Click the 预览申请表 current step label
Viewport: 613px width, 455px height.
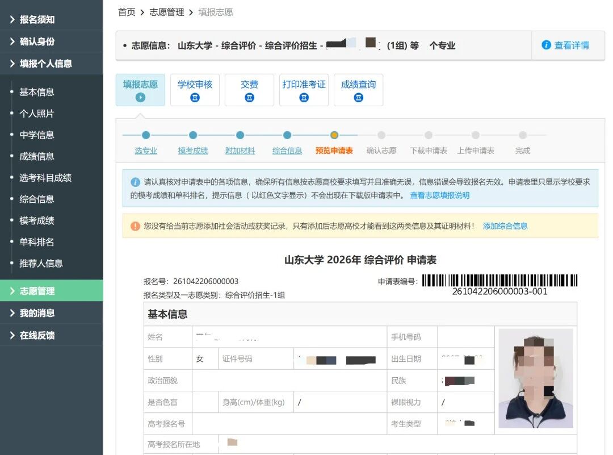pyautogui.click(x=334, y=151)
